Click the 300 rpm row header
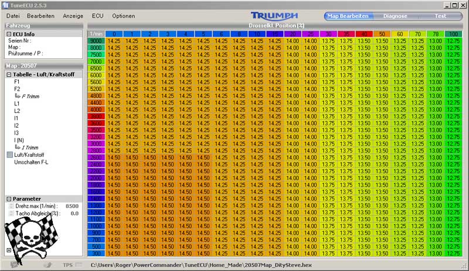This screenshot has height=271, width=469. [96, 253]
